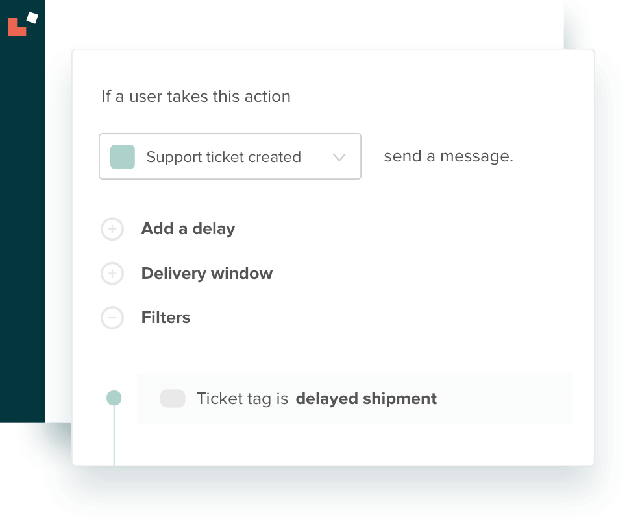Click the green timeline dot
The width and height of the screenshot is (627, 524).
pyautogui.click(x=114, y=398)
